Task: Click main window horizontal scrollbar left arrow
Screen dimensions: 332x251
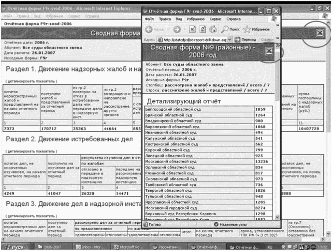Action: click(x=3, y=239)
